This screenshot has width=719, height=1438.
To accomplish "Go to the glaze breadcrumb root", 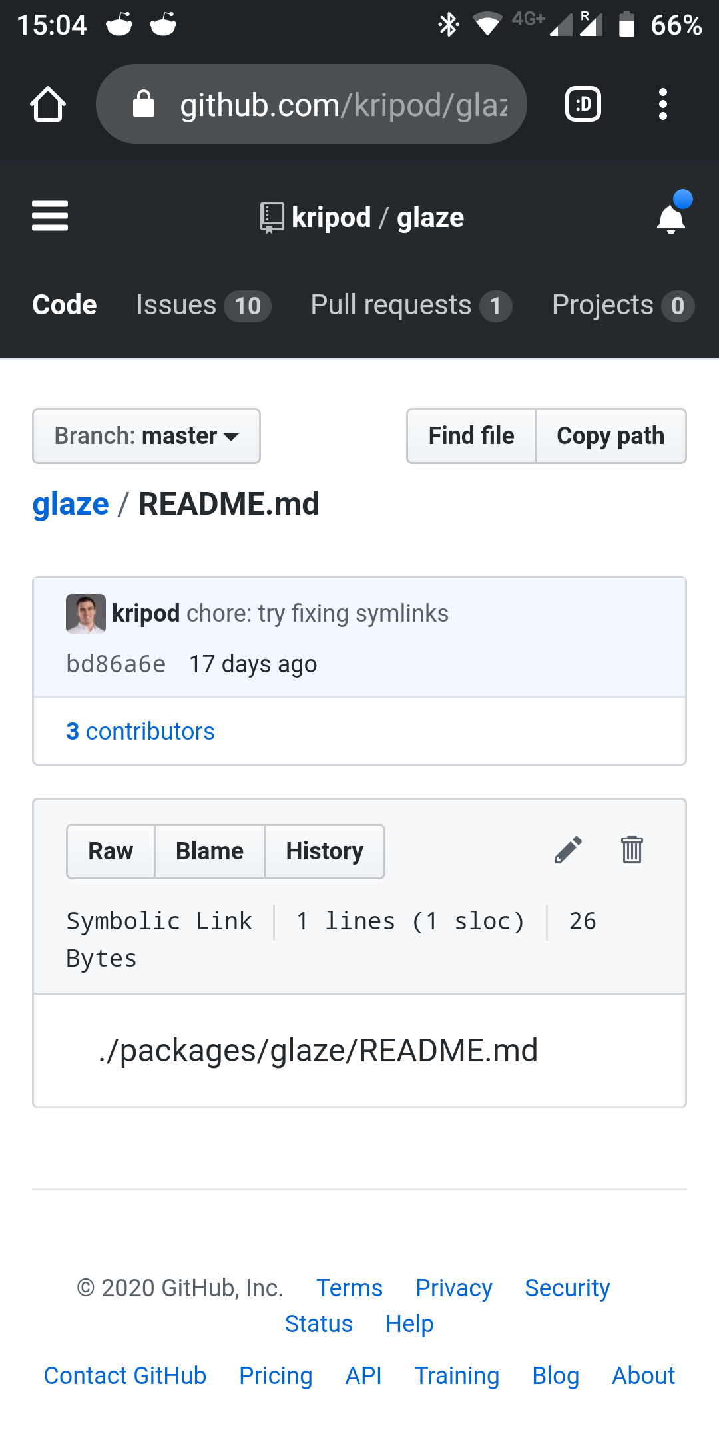I will coord(71,504).
